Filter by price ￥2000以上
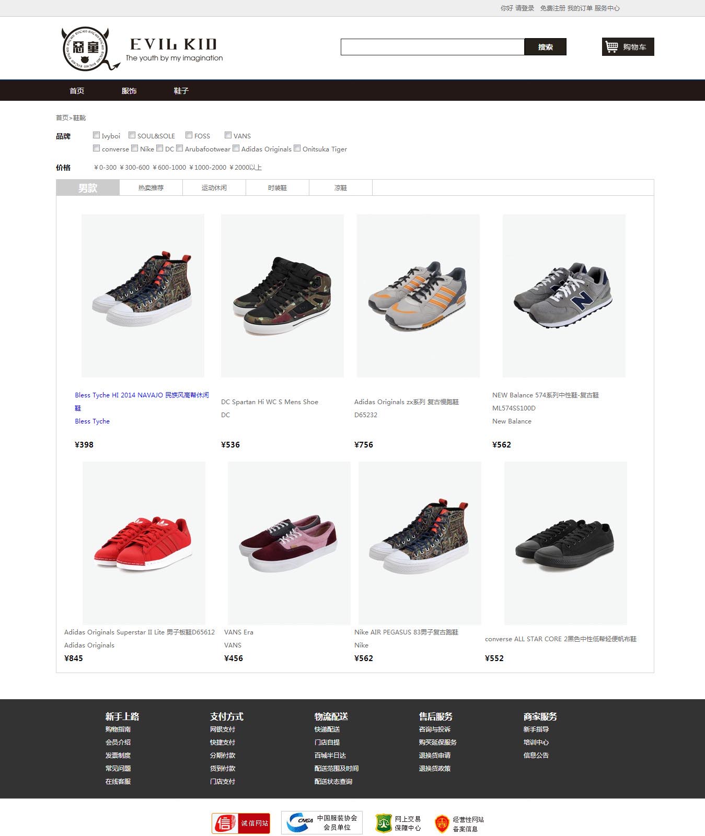This screenshot has height=836, width=705. pos(246,168)
